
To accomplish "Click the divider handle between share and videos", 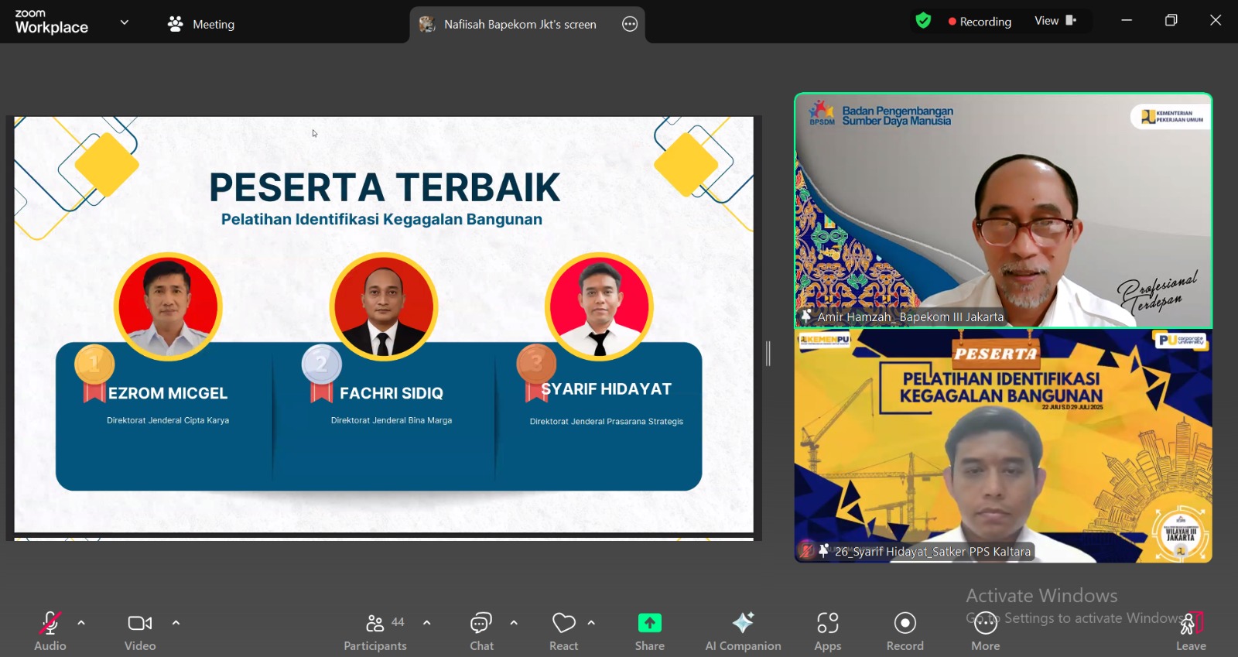I will coord(768,354).
